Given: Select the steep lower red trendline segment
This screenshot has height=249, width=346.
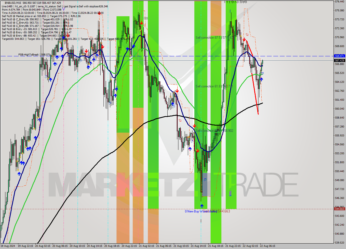Looking at the screenshot, I should (x=255, y=94).
